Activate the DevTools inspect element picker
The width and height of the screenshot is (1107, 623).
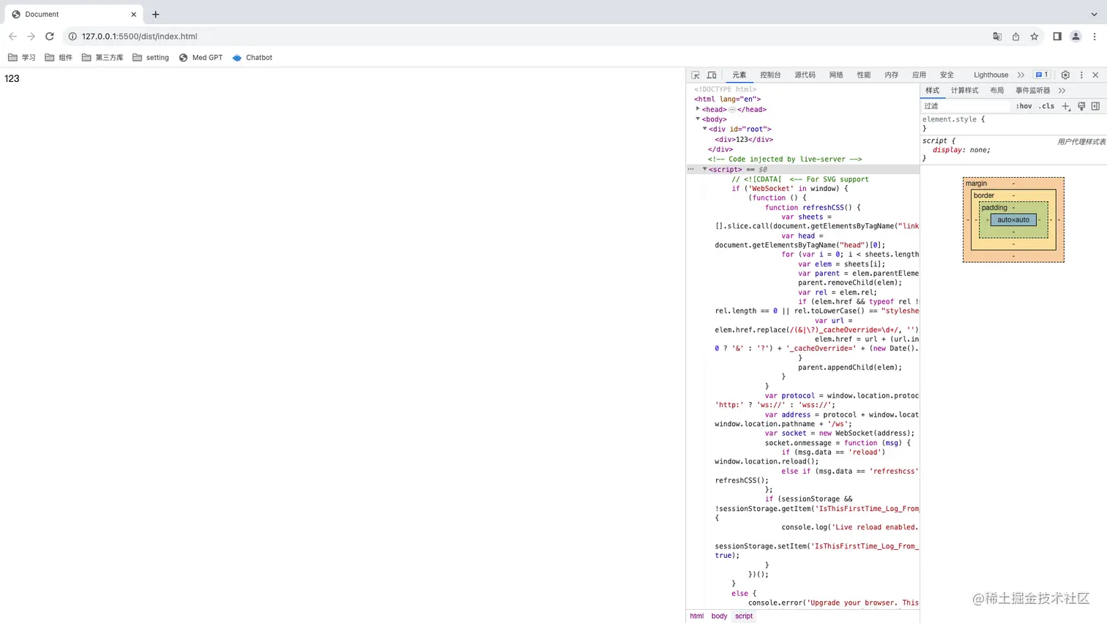pyautogui.click(x=696, y=75)
